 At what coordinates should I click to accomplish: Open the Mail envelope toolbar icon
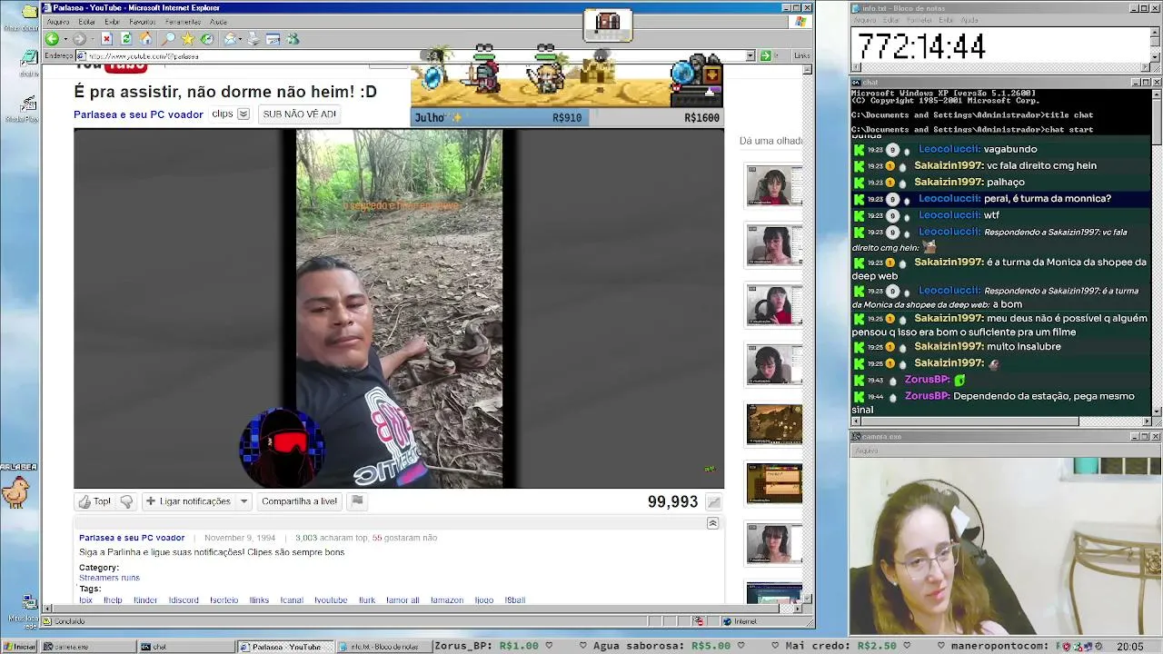(x=231, y=39)
